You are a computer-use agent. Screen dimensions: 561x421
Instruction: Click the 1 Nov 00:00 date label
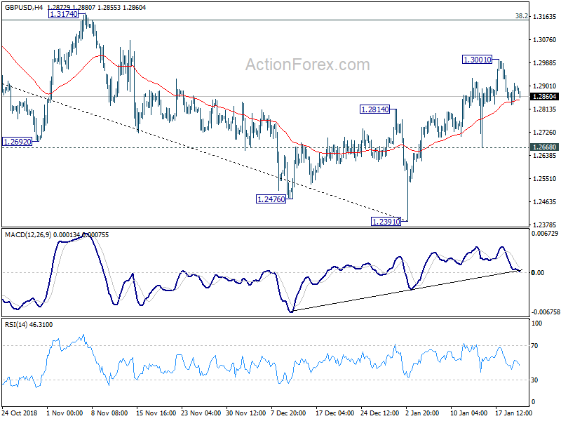[65, 413]
